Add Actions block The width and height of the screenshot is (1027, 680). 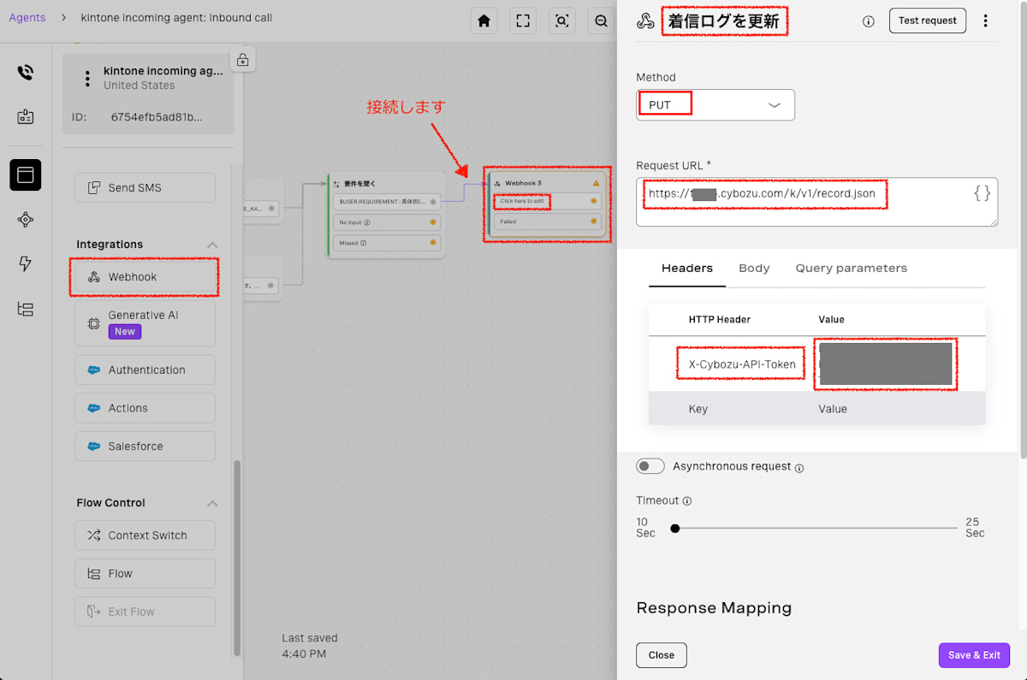(x=145, y=408)
